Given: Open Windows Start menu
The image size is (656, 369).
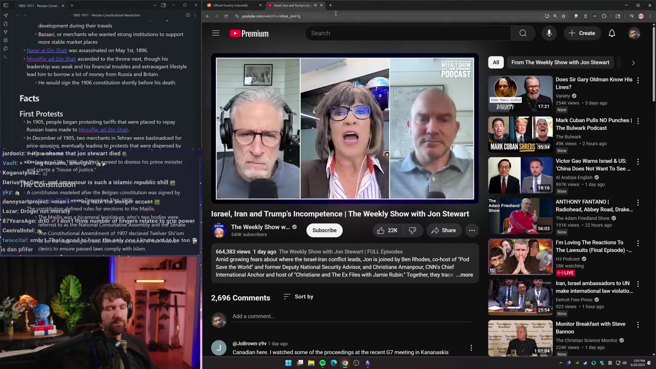Looking at the screenshot, I should pyautogui.click(x=289, y=363).
